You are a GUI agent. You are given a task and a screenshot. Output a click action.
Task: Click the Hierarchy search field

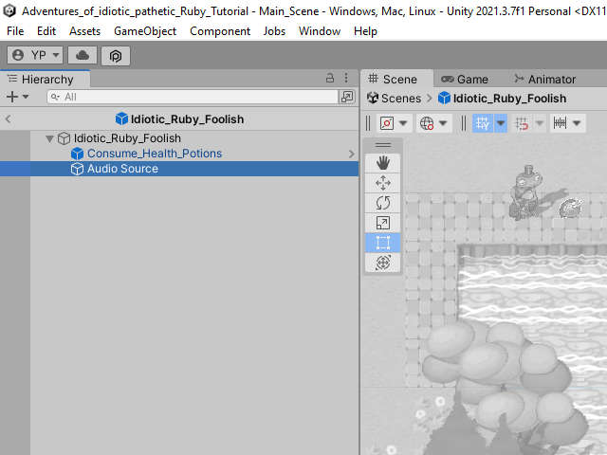pyautogui.click(x=193, y=97)
